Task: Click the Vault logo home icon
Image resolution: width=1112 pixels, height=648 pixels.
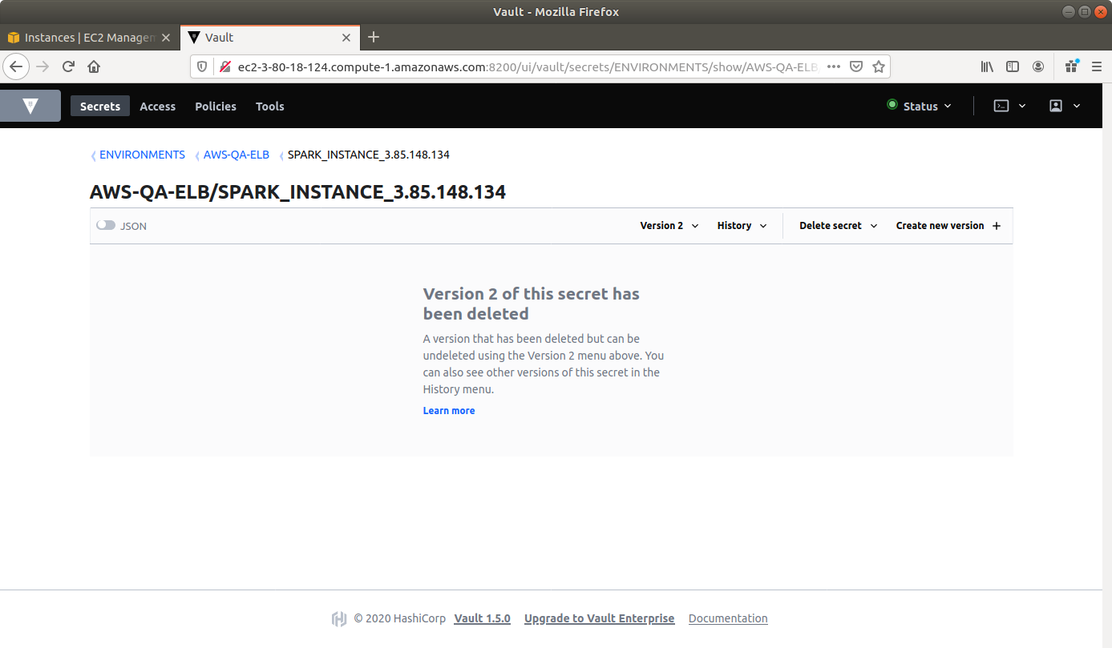Action: [x=30, y=106]
